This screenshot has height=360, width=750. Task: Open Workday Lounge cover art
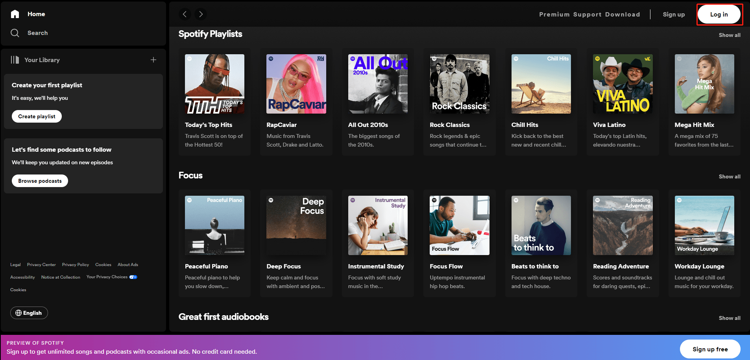tap(704, 225)
